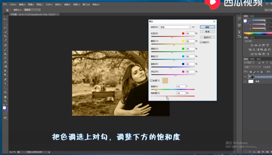Open the Preset dropdown in dialog

(175, 27)
